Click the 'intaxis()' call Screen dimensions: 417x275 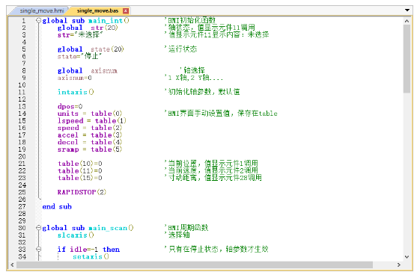tap(76, 92)
